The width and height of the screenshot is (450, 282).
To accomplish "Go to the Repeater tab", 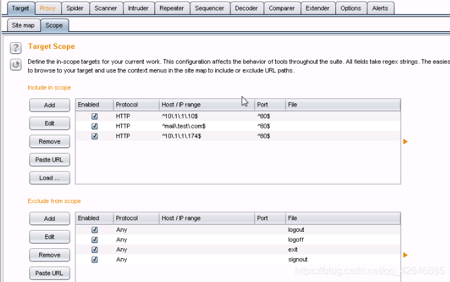I will click(x=171, y=8).
